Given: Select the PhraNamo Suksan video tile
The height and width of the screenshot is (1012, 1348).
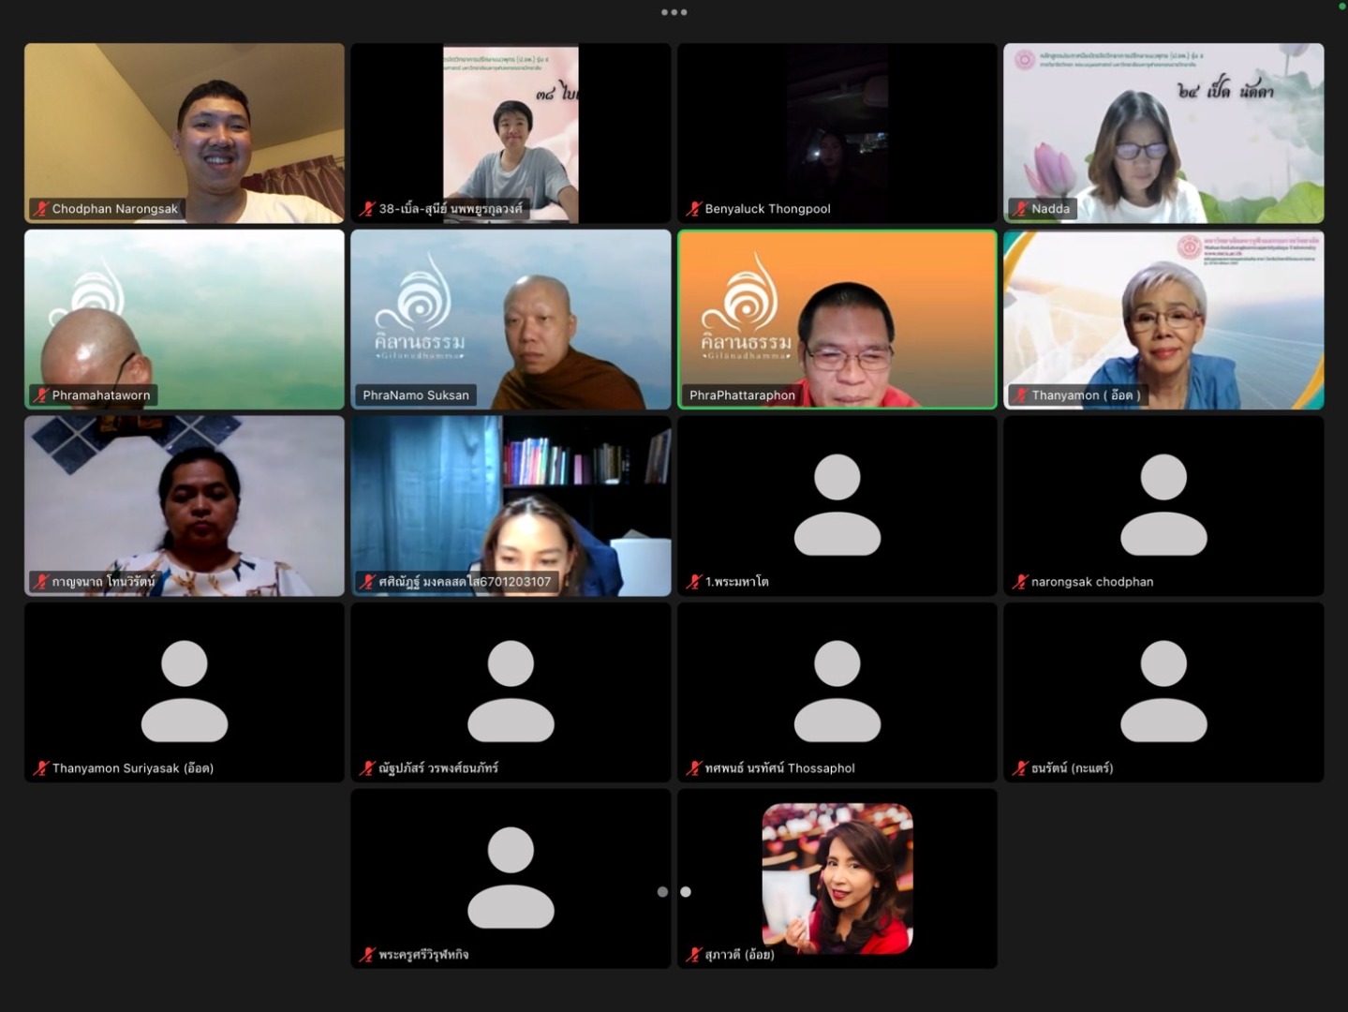Looking at the screenshot, I should pos(511,319).
